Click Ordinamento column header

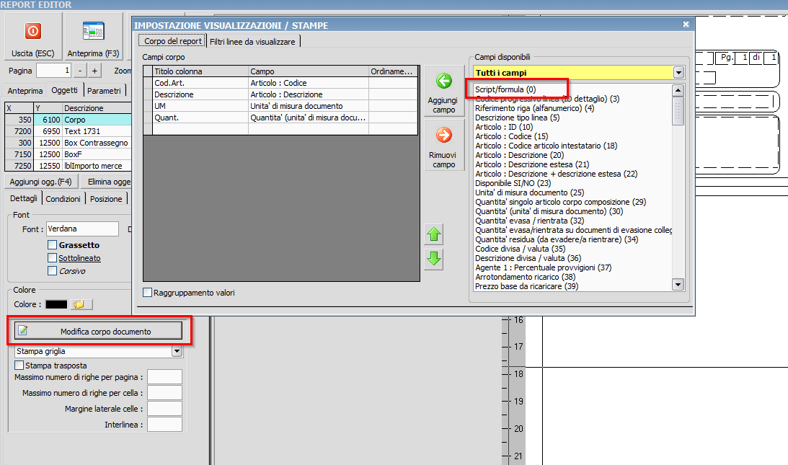pos(393,71)
